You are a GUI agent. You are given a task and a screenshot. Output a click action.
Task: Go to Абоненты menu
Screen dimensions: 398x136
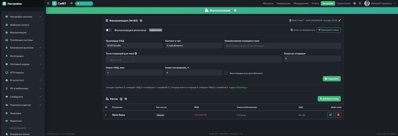pos(268,3)
